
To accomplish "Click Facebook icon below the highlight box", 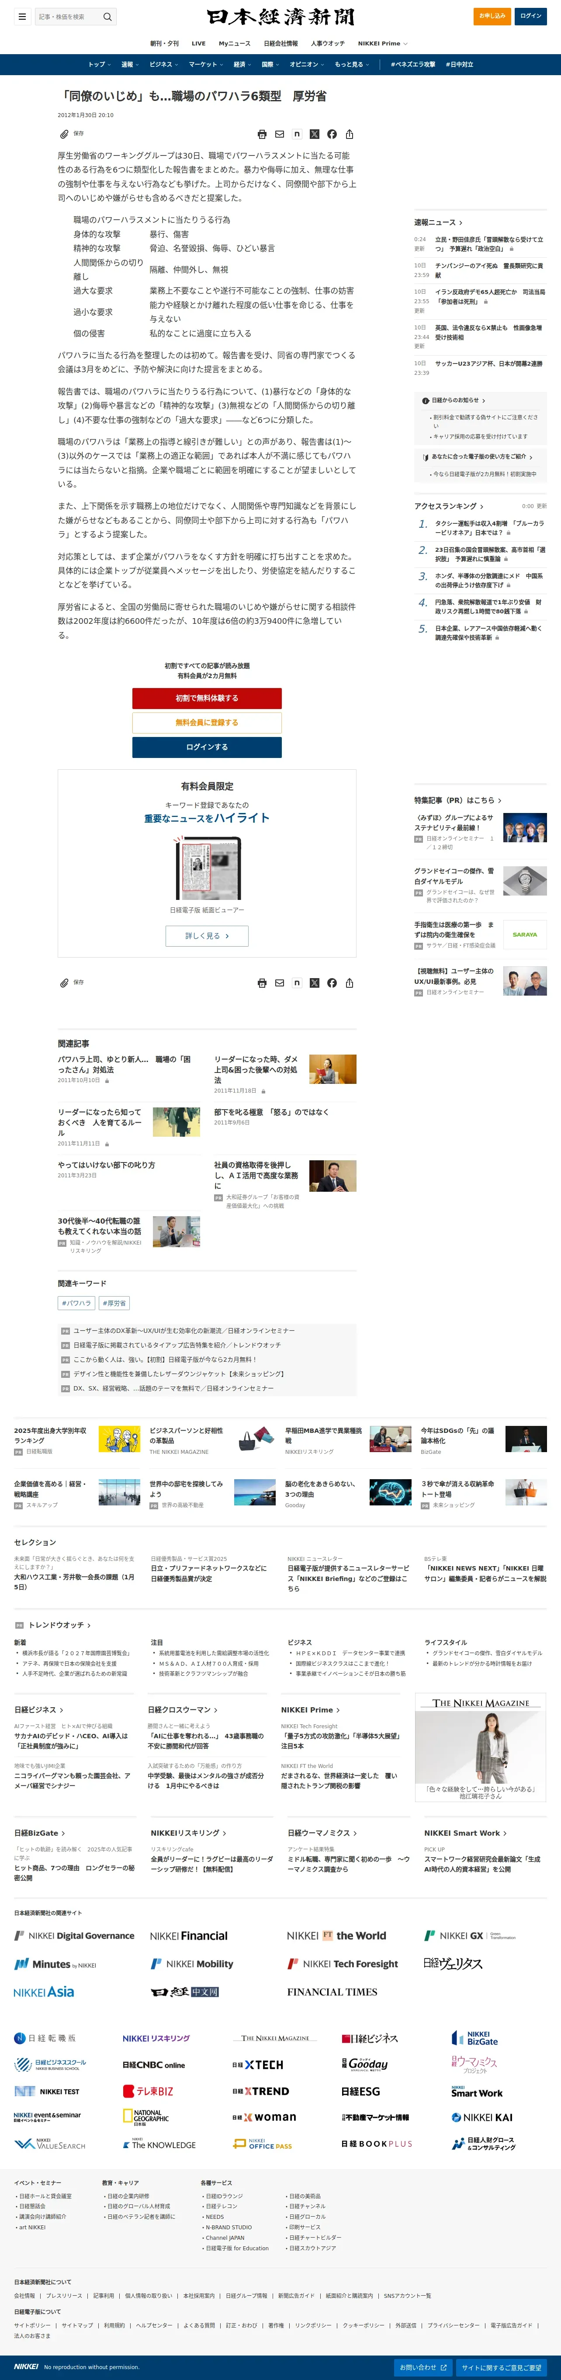I will click(x=332, y=983).
